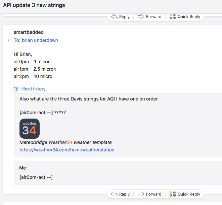Click the 'Hi Brian,' greeting line

23,54
